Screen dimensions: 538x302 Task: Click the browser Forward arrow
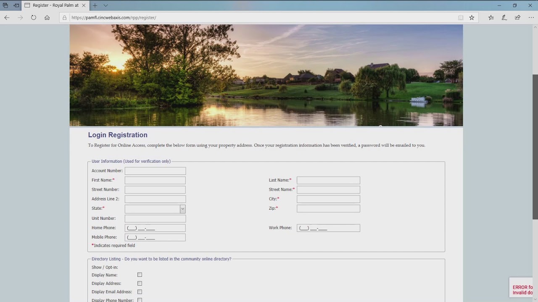pyautogui.click(x=20, y=18)
